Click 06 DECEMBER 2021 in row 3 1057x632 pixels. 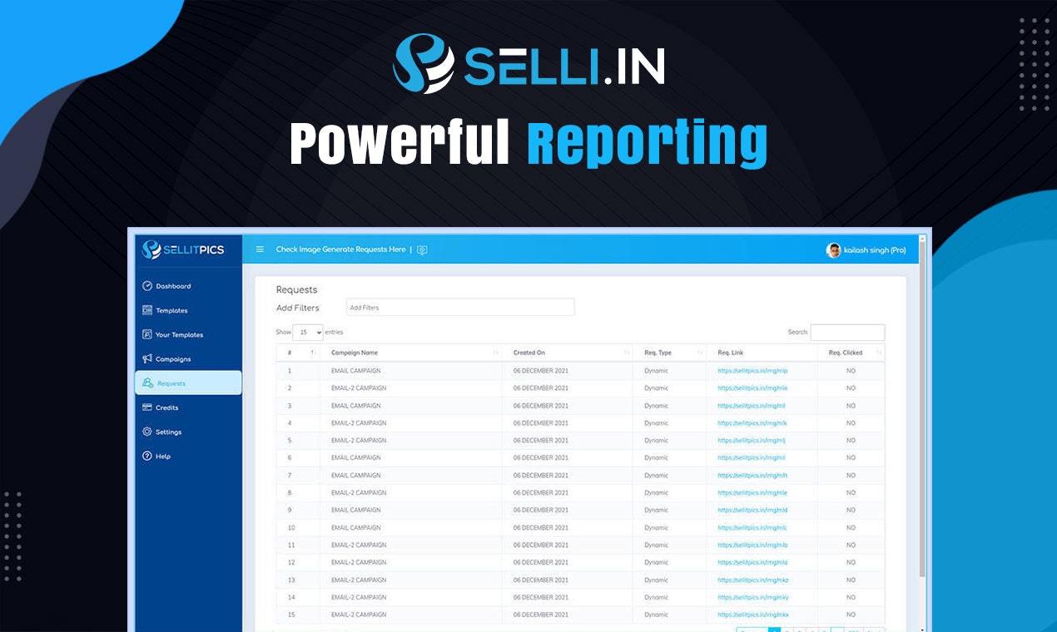pos(541,406)
